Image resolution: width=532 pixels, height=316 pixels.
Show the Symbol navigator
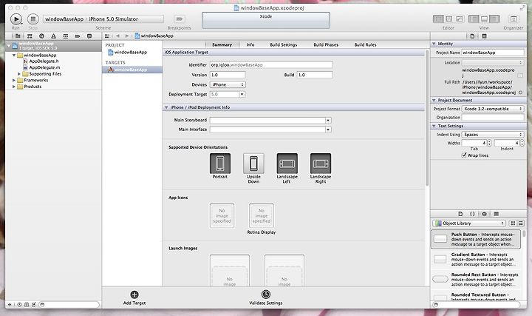tap(30, 36)
